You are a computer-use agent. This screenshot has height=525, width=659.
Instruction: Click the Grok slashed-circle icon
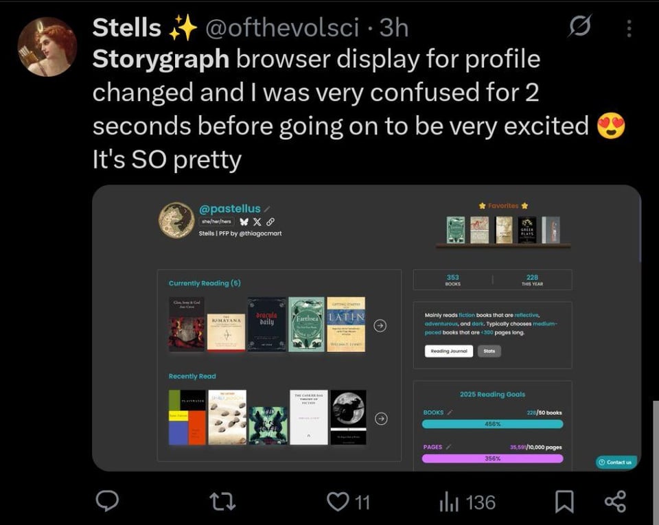[579, 28]
